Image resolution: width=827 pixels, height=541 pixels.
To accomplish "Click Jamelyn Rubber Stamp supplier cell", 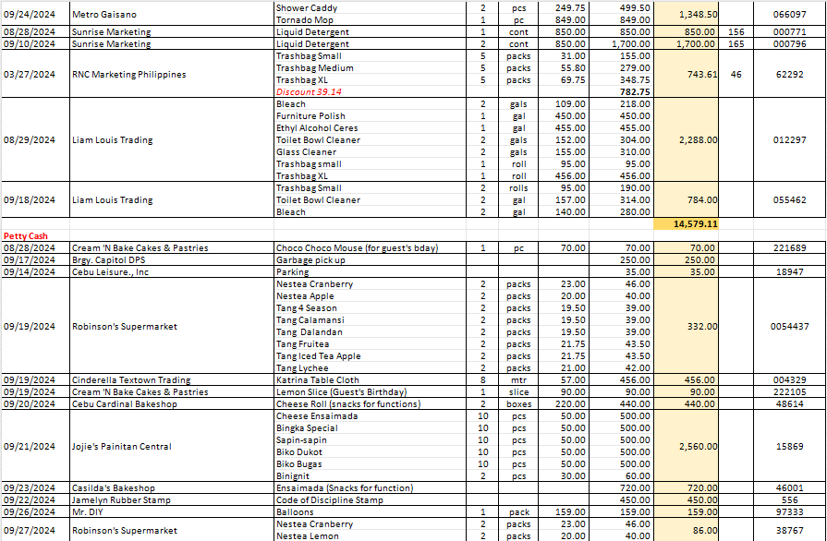I will [172, 499].
